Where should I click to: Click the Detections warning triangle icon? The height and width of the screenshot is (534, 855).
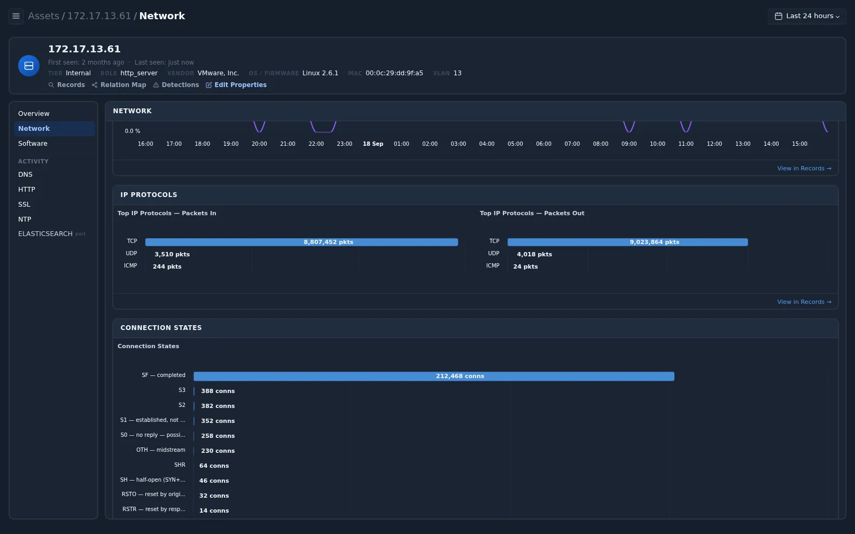(x=156, y=85)
